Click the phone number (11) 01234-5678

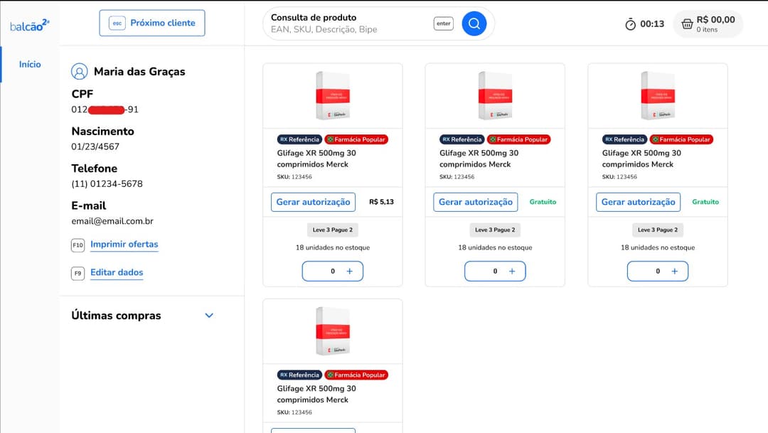point(107,183)
